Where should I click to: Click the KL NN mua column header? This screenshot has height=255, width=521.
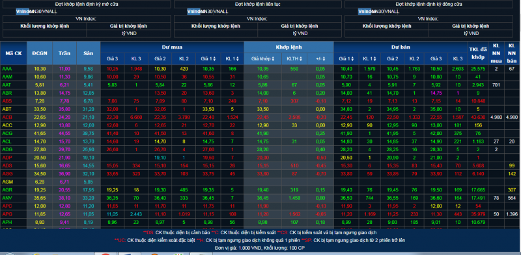496,53
